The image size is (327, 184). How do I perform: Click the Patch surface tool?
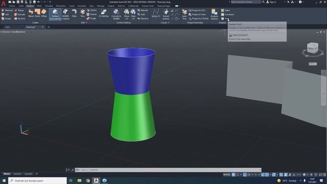click(37, 13)
